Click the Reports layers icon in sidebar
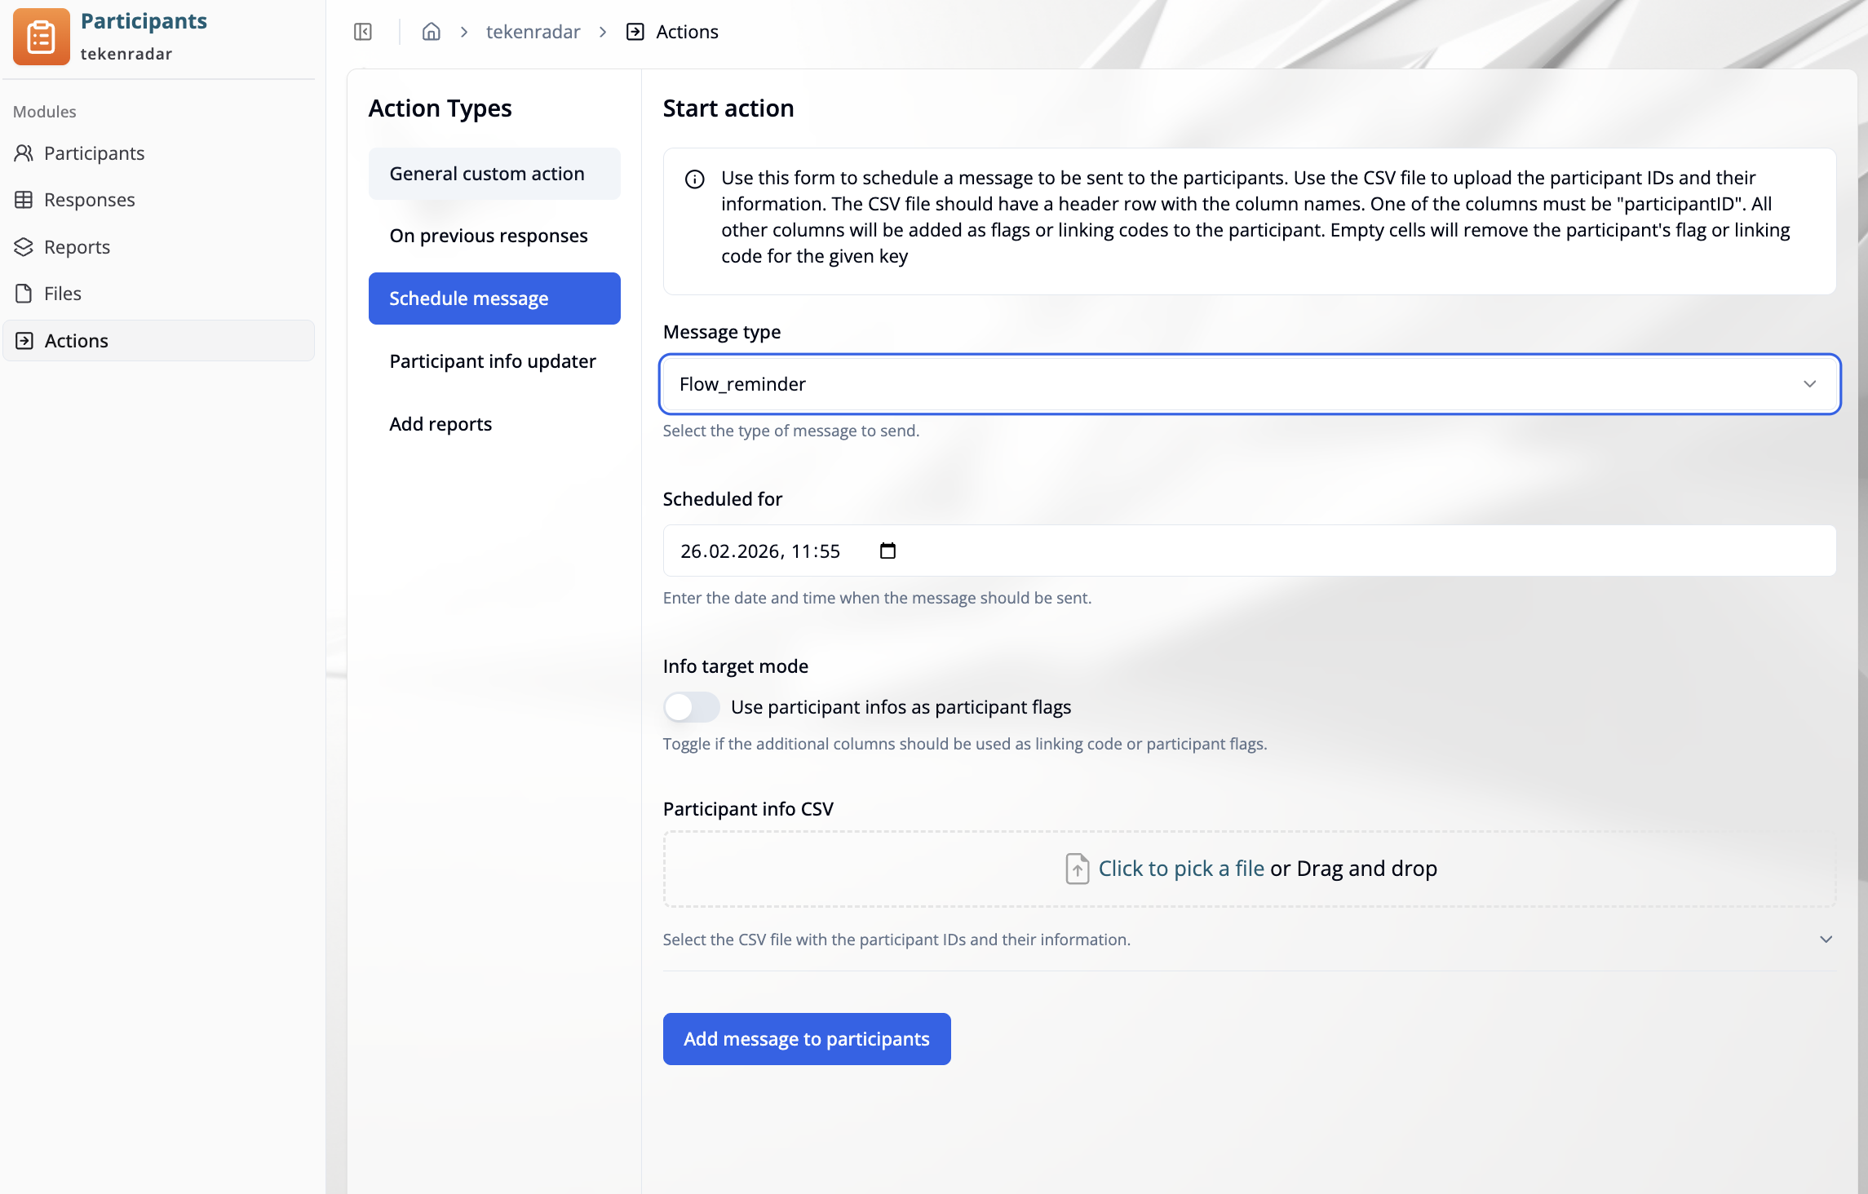Screen dimensions: 1868x1194 click(x=24, y=247)
